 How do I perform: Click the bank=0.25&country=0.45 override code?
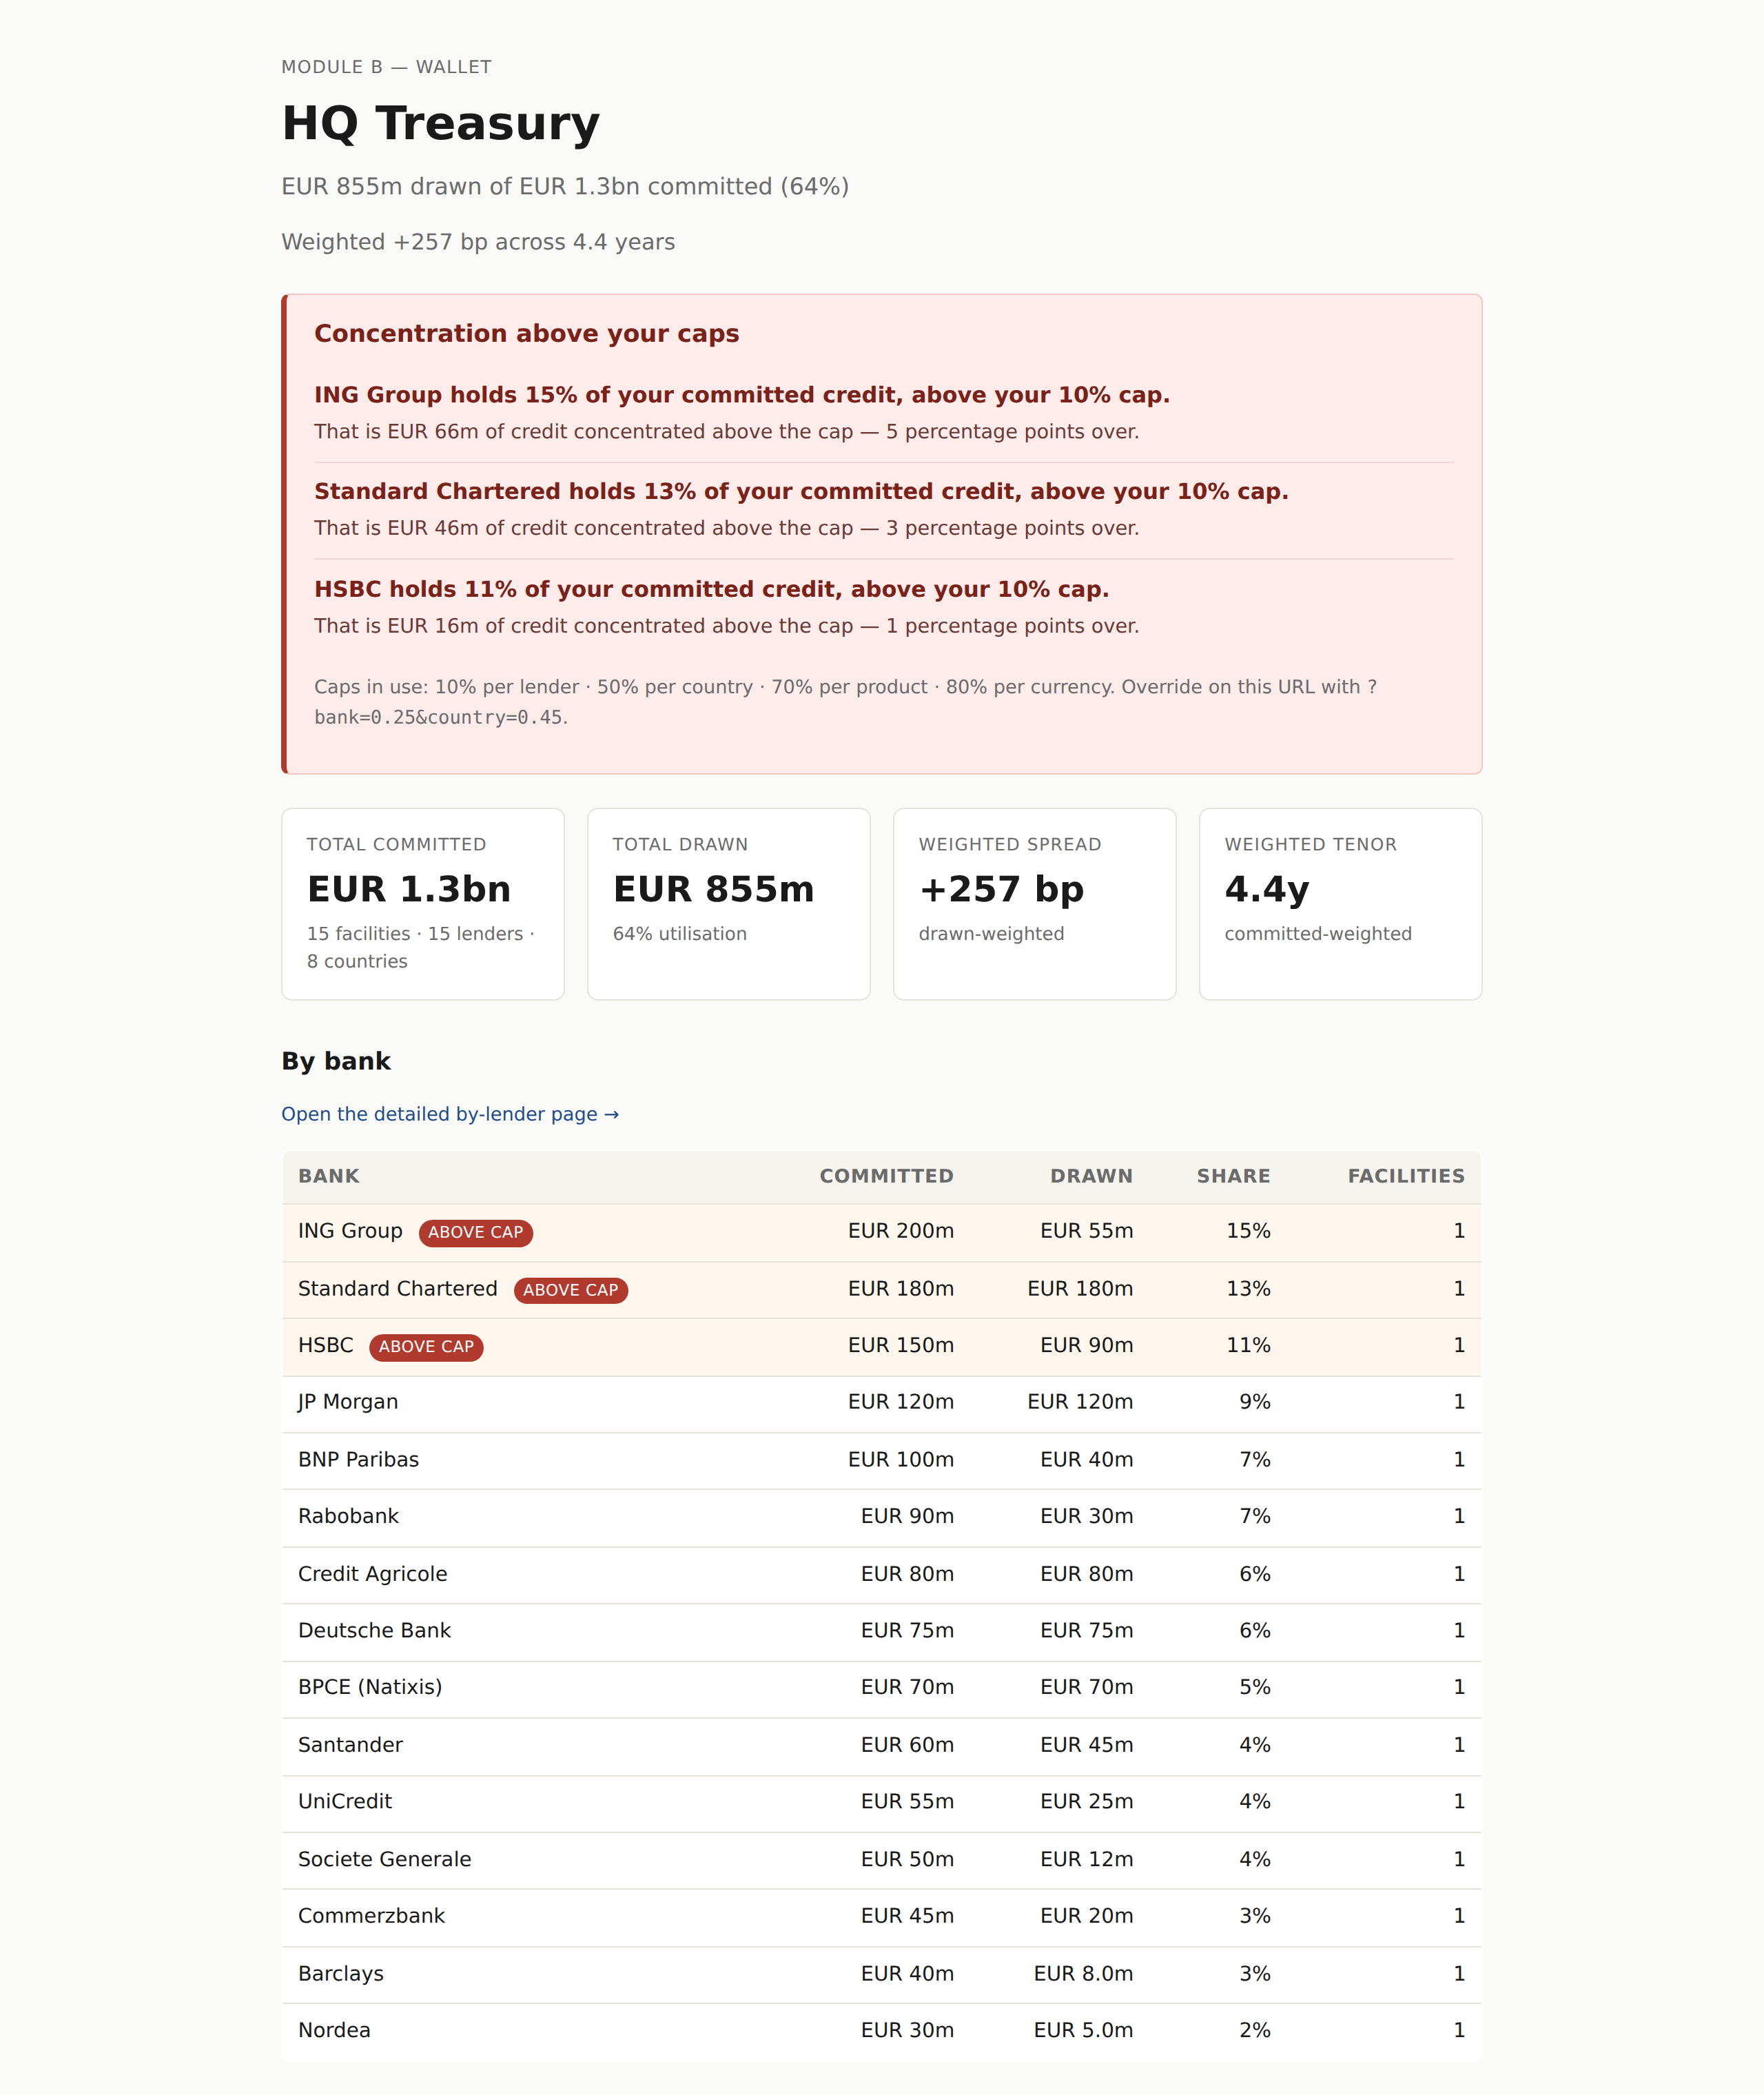click(x=438, y=717)
